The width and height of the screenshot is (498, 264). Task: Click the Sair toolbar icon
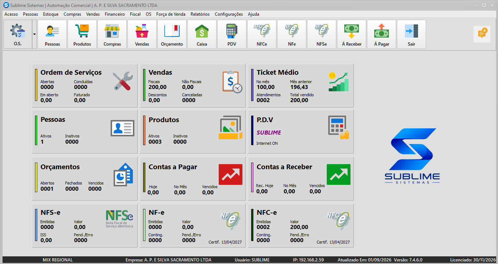pyautogui.click(x=411, y=34)
